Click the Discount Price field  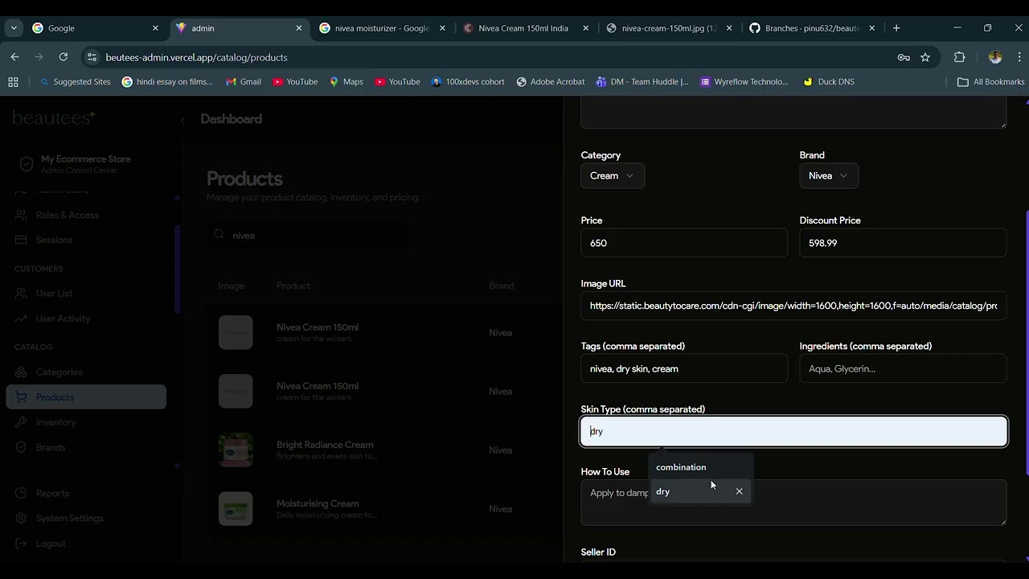click(903, 243)
